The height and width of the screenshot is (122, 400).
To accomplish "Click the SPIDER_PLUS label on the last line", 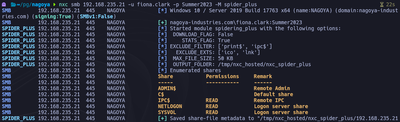I will [x=18, y=119].
